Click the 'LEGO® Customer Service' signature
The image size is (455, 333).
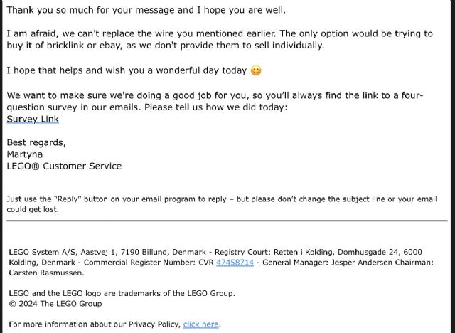point(64,166)
